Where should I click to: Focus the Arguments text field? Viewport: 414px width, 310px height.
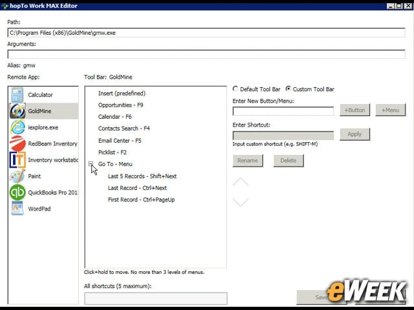206,54
